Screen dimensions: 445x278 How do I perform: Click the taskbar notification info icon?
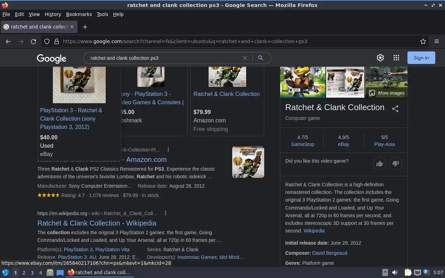point(427,272)
